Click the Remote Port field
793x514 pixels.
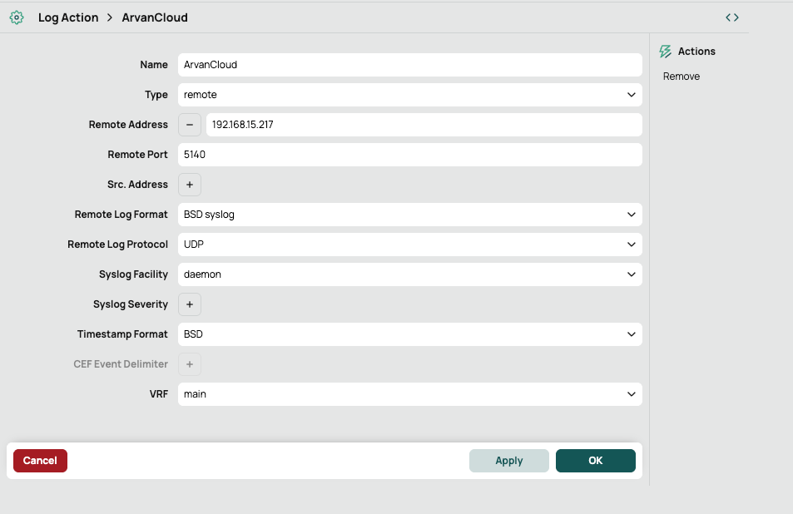tap(409, 155)
